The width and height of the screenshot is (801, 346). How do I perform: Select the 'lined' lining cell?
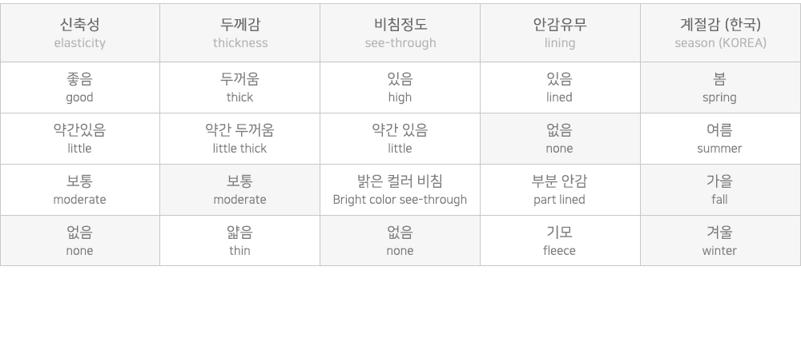point(560,88)
